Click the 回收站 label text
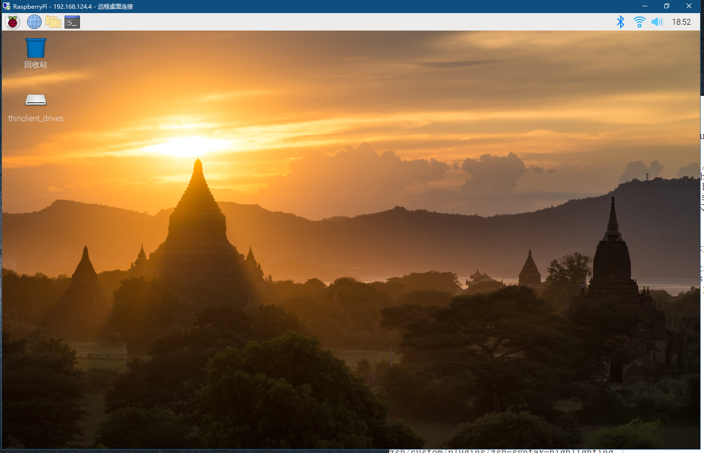The image size is (704, 453). point(36,65)
